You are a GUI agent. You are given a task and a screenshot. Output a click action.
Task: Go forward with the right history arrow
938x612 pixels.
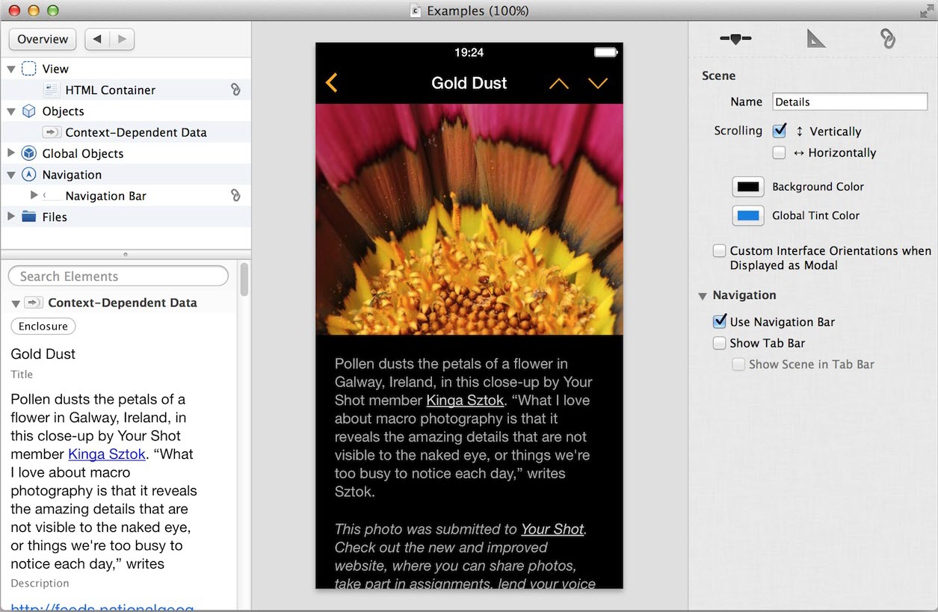pyautogui.click(x=122, y=39)
